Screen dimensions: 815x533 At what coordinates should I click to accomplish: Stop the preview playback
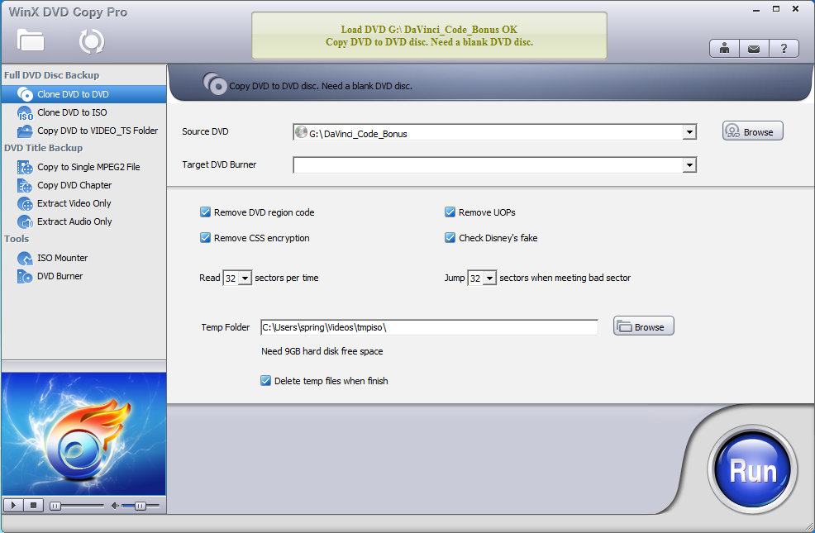pos(33,505)
